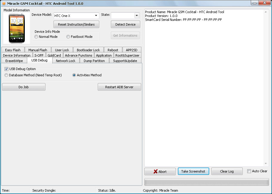Image resolution: width=272 pixels, height=194 pixels.
Task: Click the log scrollbar down arrow
Action: pyautogui.click(x=266, y=164)
